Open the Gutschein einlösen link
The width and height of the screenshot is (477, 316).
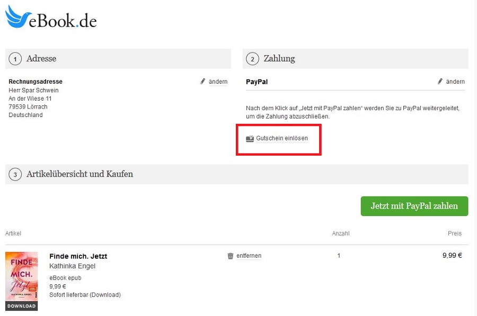coord(282,138)
